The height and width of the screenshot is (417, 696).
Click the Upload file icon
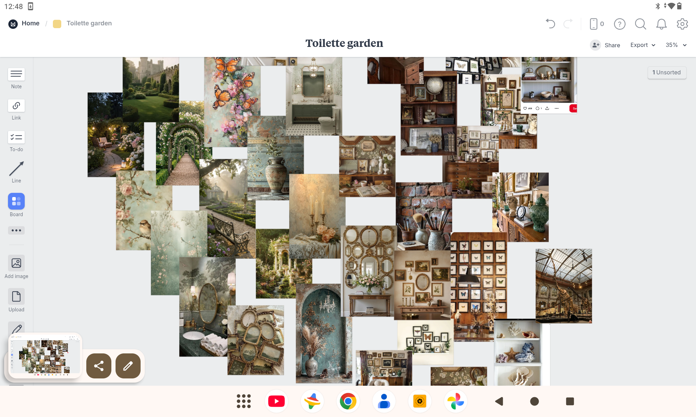(16, 296)
